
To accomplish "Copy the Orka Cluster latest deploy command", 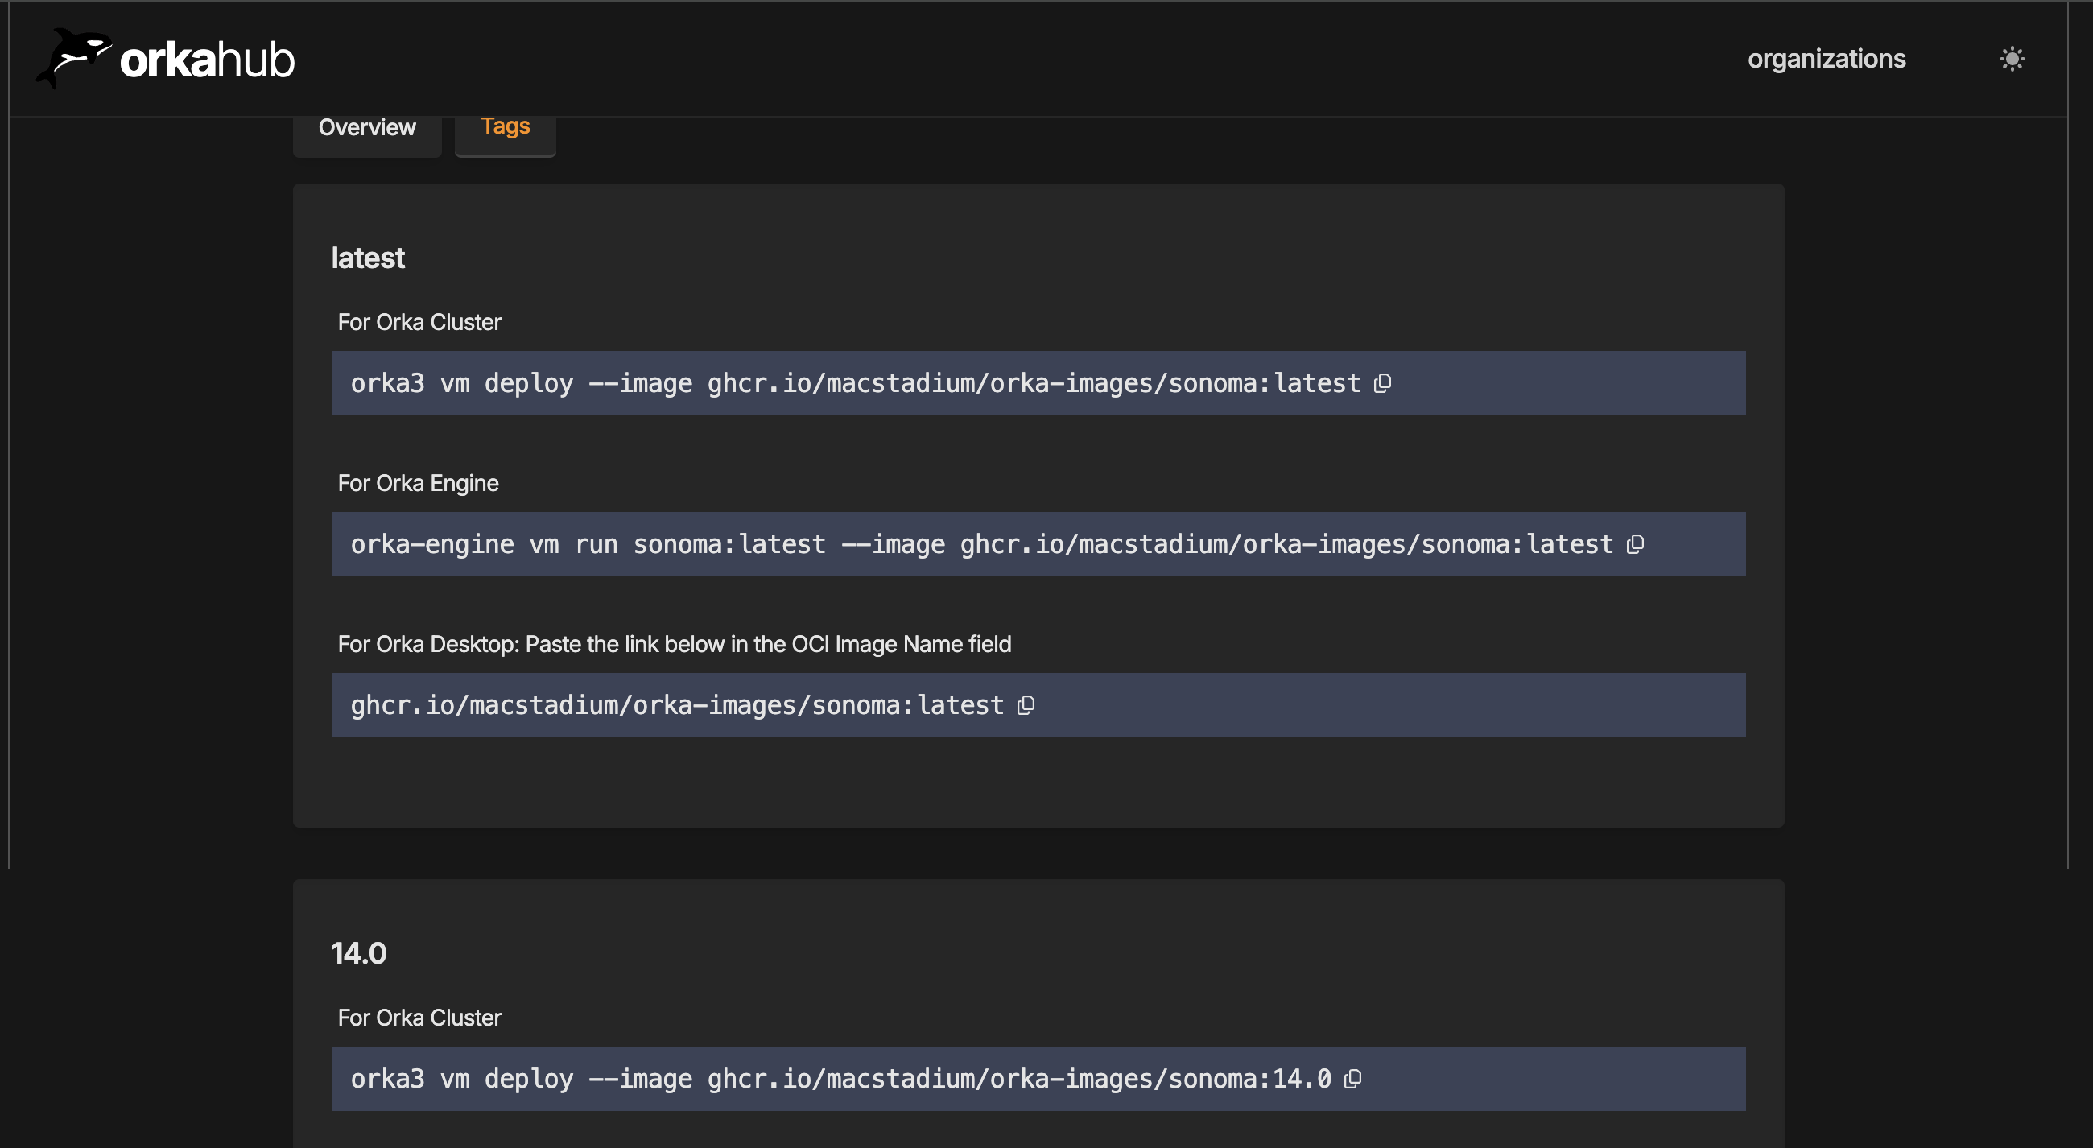I will pyautogui.click(x=1382, y=382).
